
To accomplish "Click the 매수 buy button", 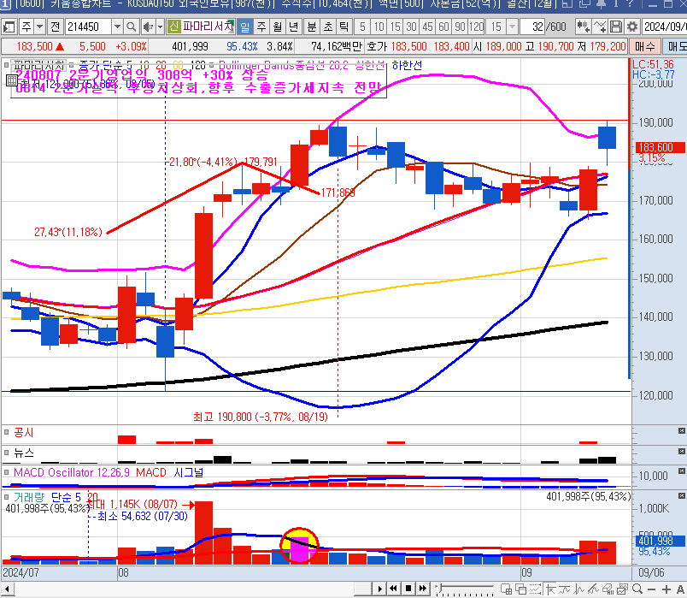I will point(644,46).
